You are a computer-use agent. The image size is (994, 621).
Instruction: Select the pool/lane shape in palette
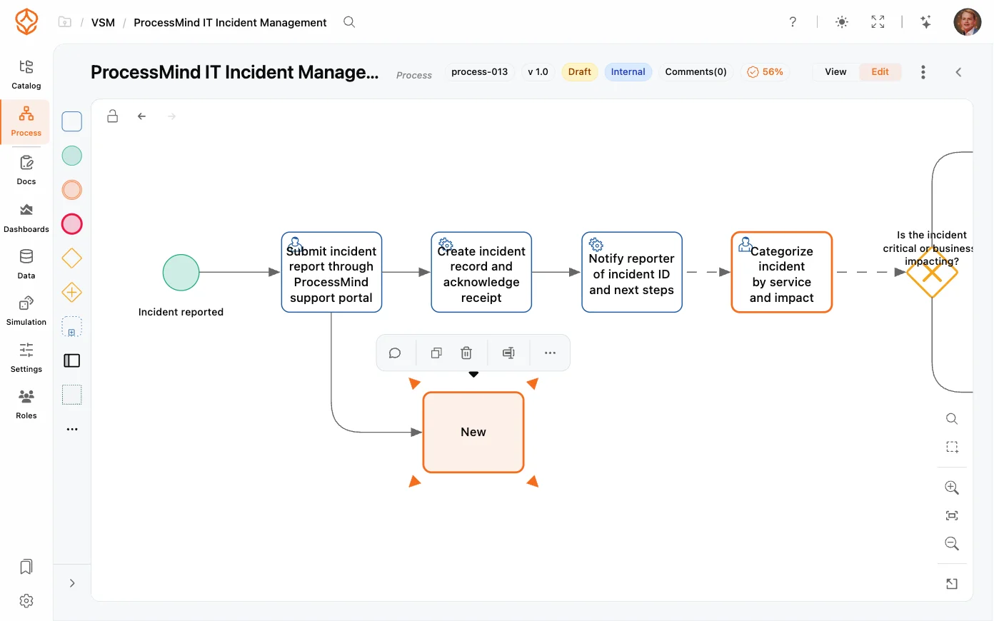point(72,360)
